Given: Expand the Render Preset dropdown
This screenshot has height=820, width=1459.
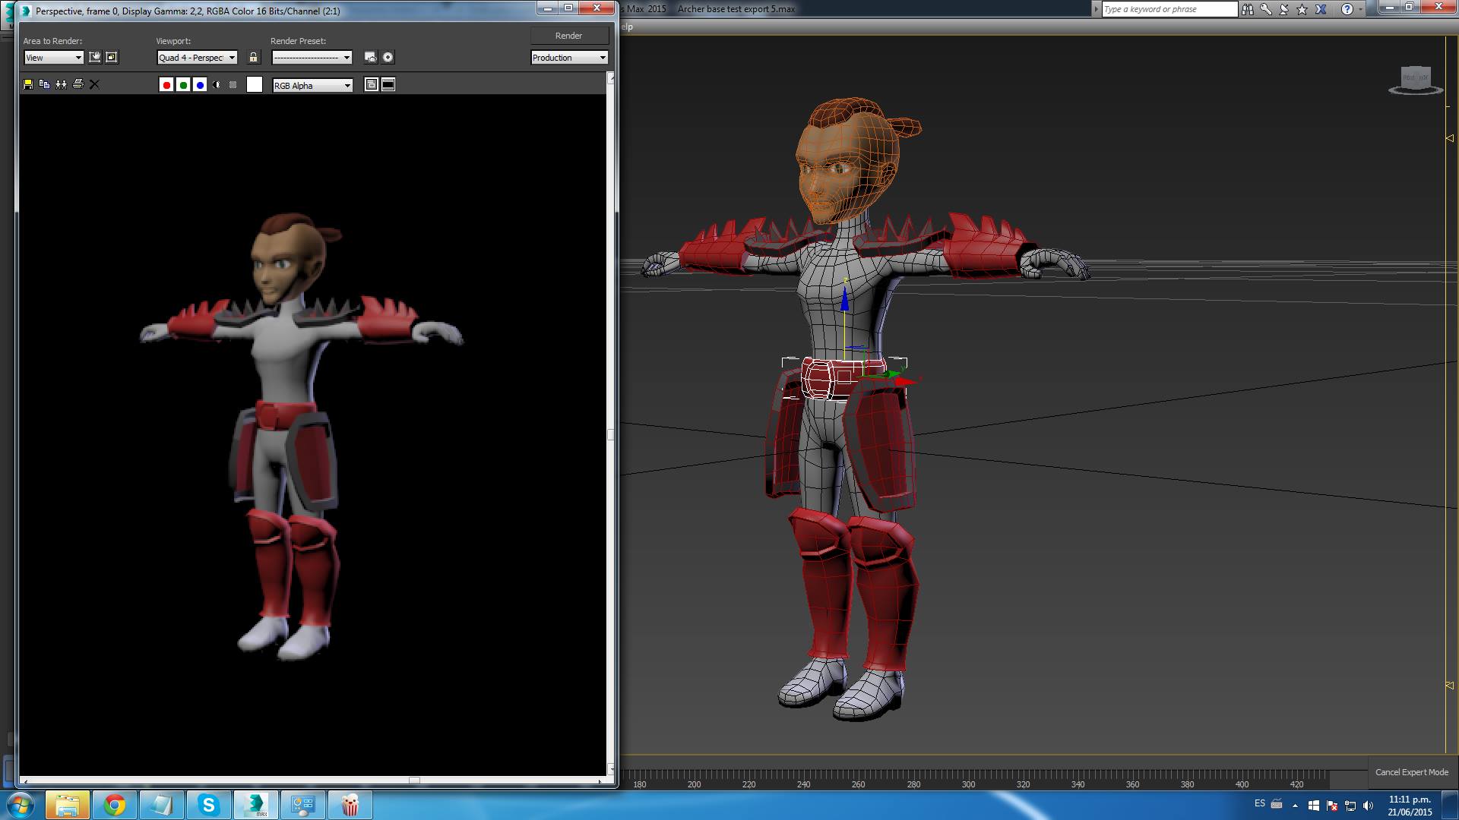Looking at the screenshot, I should tap(312, 58).
